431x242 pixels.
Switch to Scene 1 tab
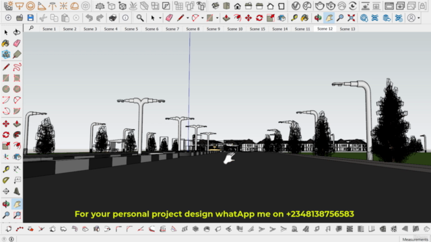[49, 29]
